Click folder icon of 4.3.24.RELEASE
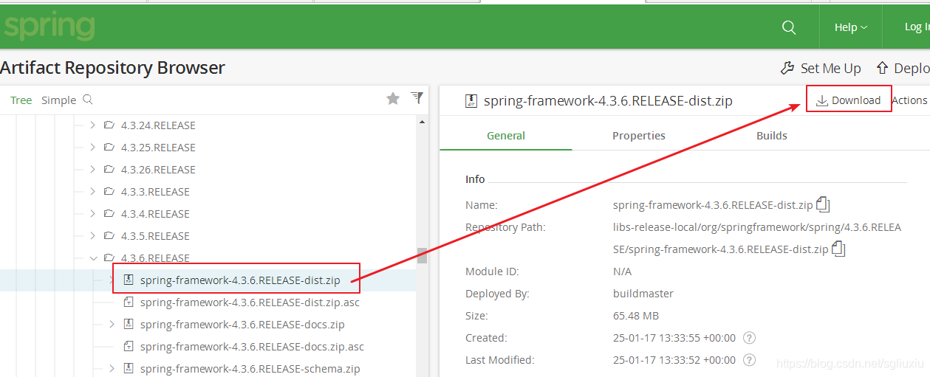Screen dimensions: 930x377 [x=109, y=125]
